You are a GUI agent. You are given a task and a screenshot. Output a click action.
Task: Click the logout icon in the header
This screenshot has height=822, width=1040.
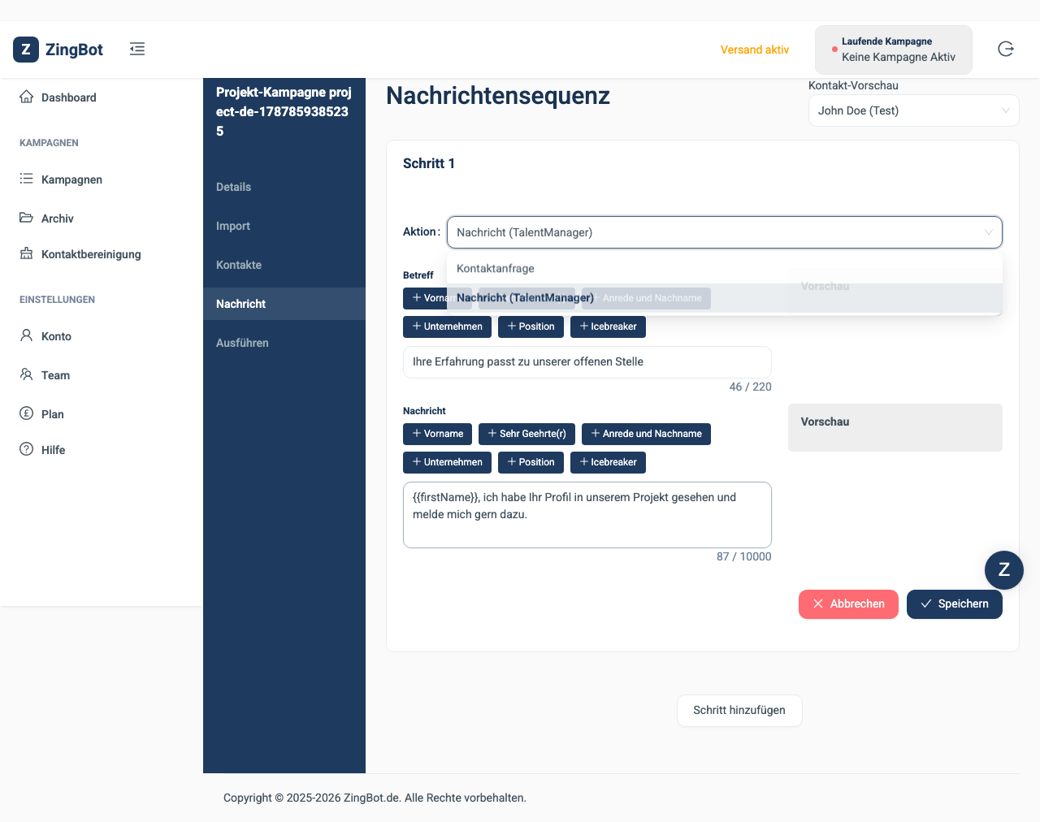tap(1006, 49)
